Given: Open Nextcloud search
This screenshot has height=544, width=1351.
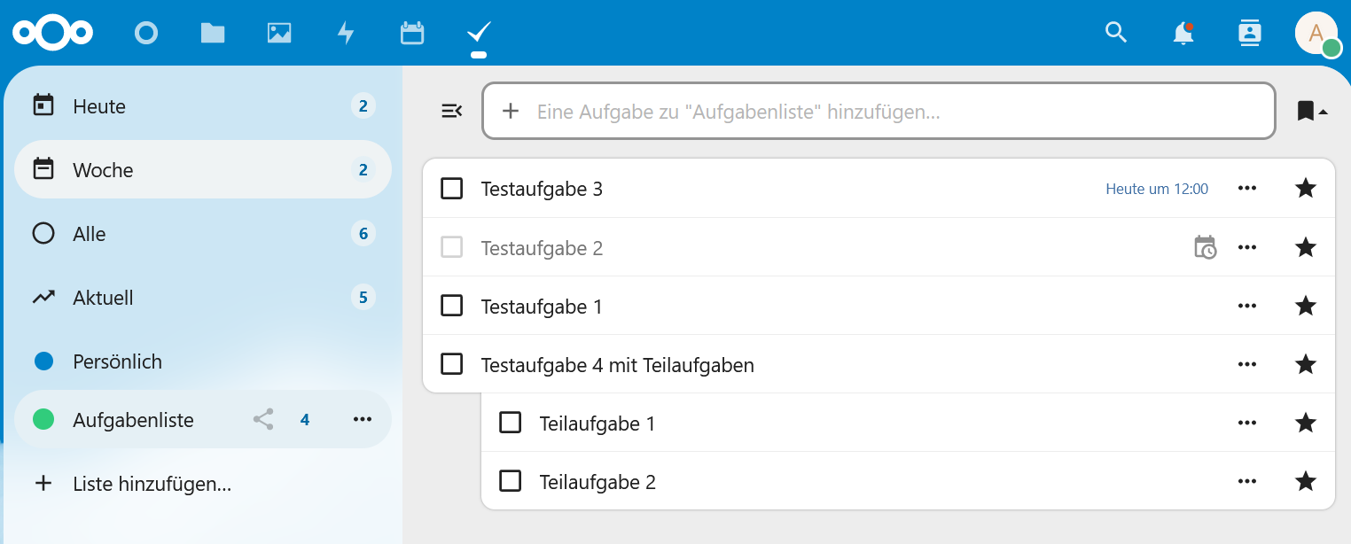Looking at the screenshot, I should coord(1115,32).
